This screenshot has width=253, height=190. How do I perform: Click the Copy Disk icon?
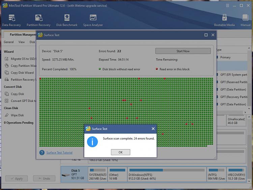(6, 94)
